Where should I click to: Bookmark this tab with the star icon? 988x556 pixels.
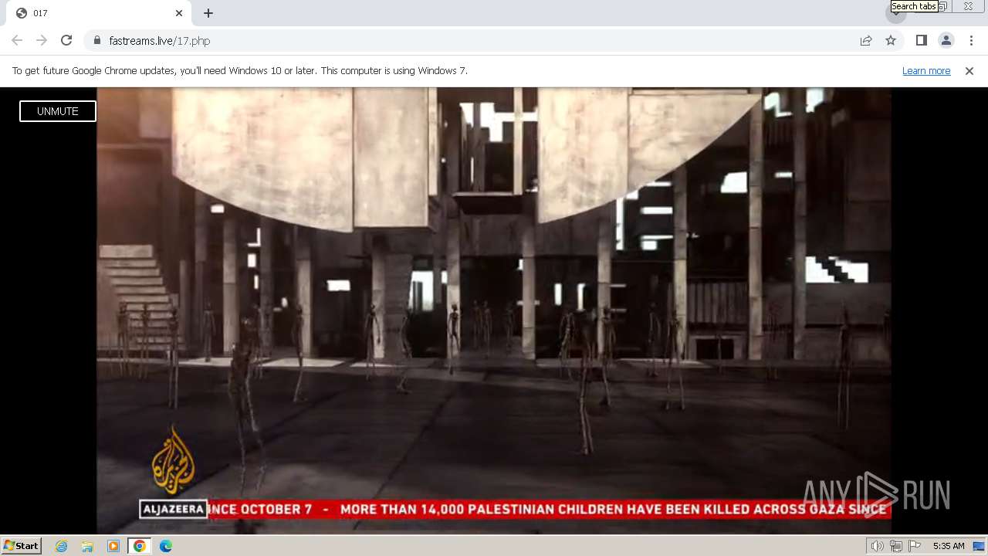point(891,40)
